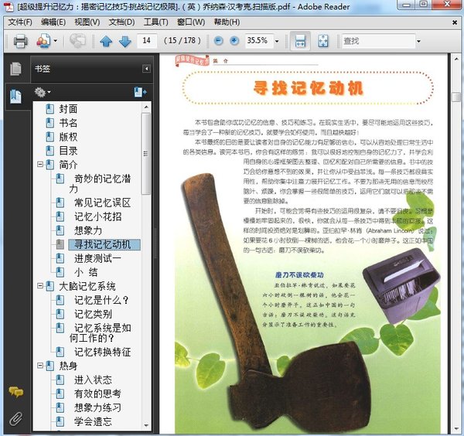Open the Comments panel icon
This screenshot has width=464, height=436.
click(16, 392)
